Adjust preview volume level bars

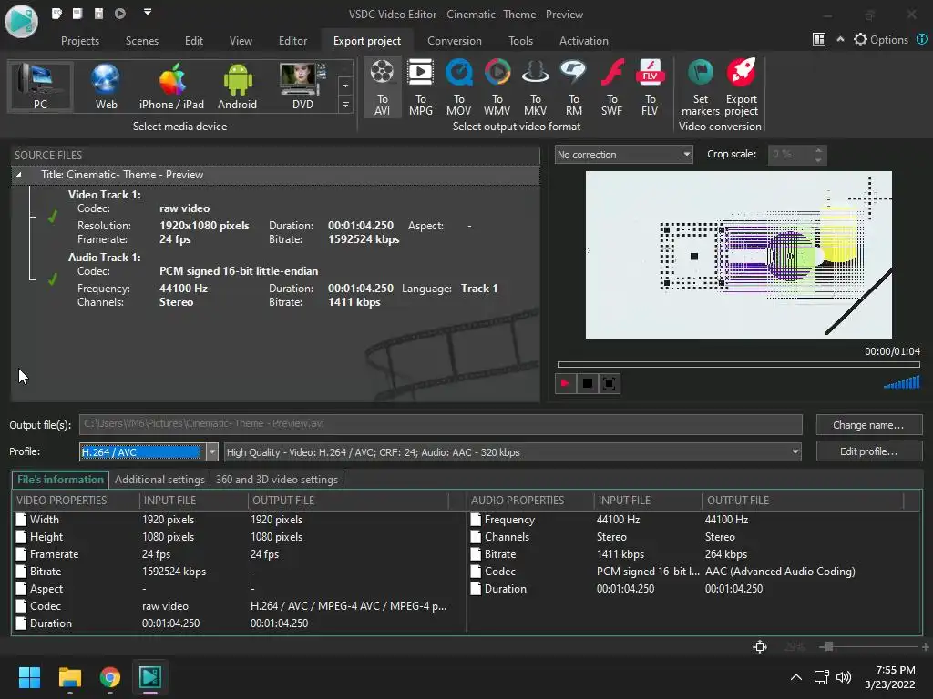click(x=902, y=383)
